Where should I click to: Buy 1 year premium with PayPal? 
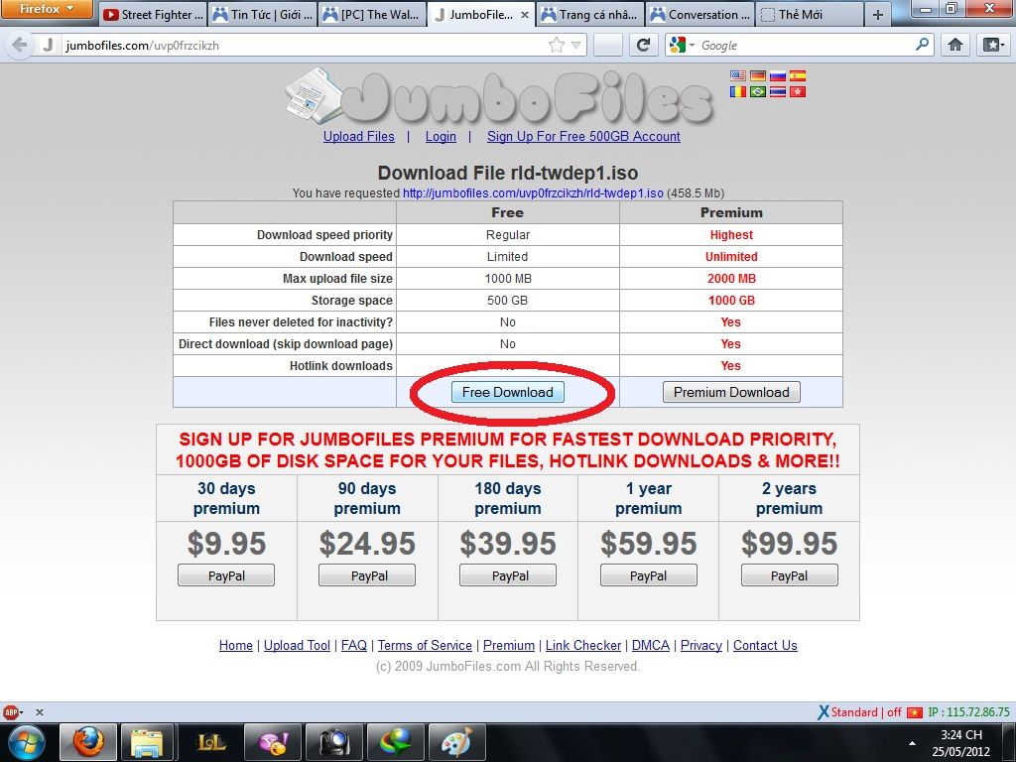[649, 575]
